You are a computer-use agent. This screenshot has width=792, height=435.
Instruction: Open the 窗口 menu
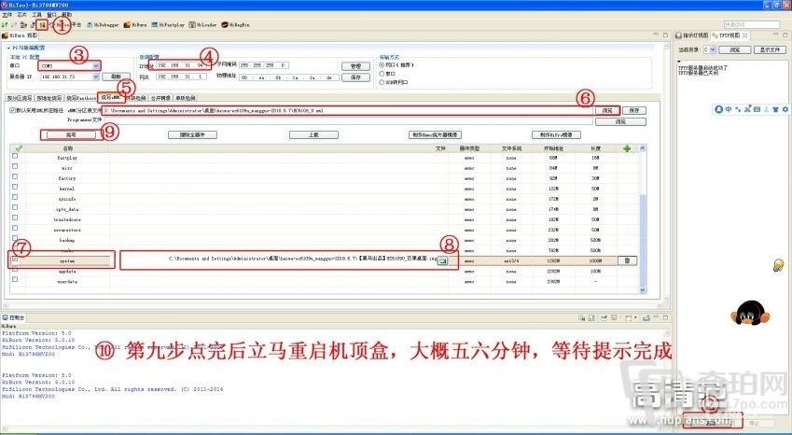[x=51, y=15]
